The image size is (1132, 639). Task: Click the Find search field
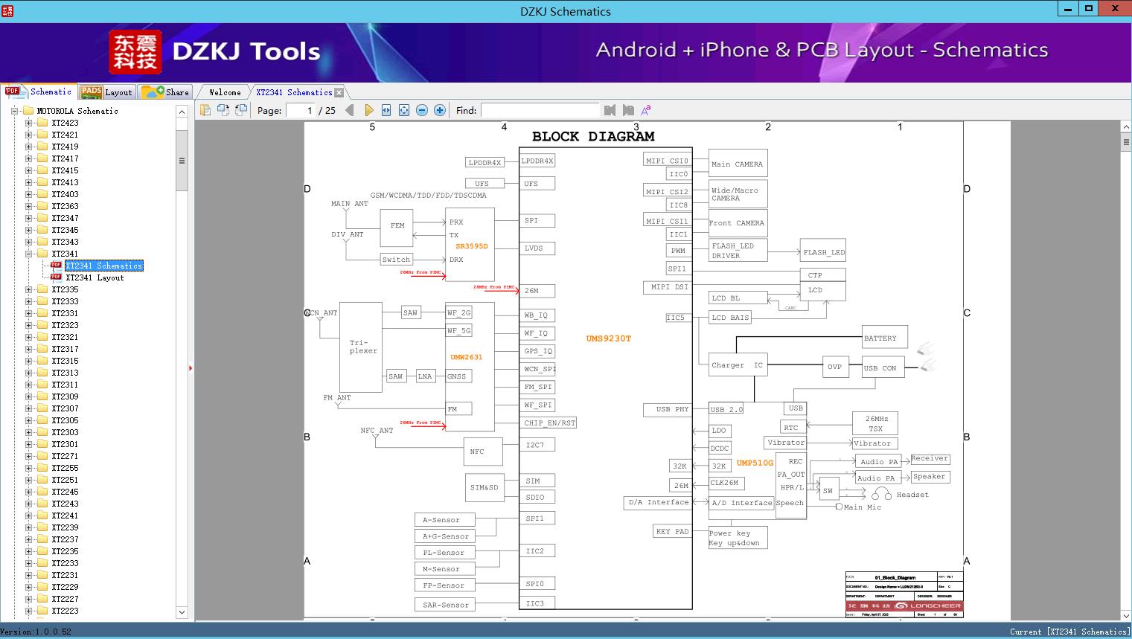540,110
